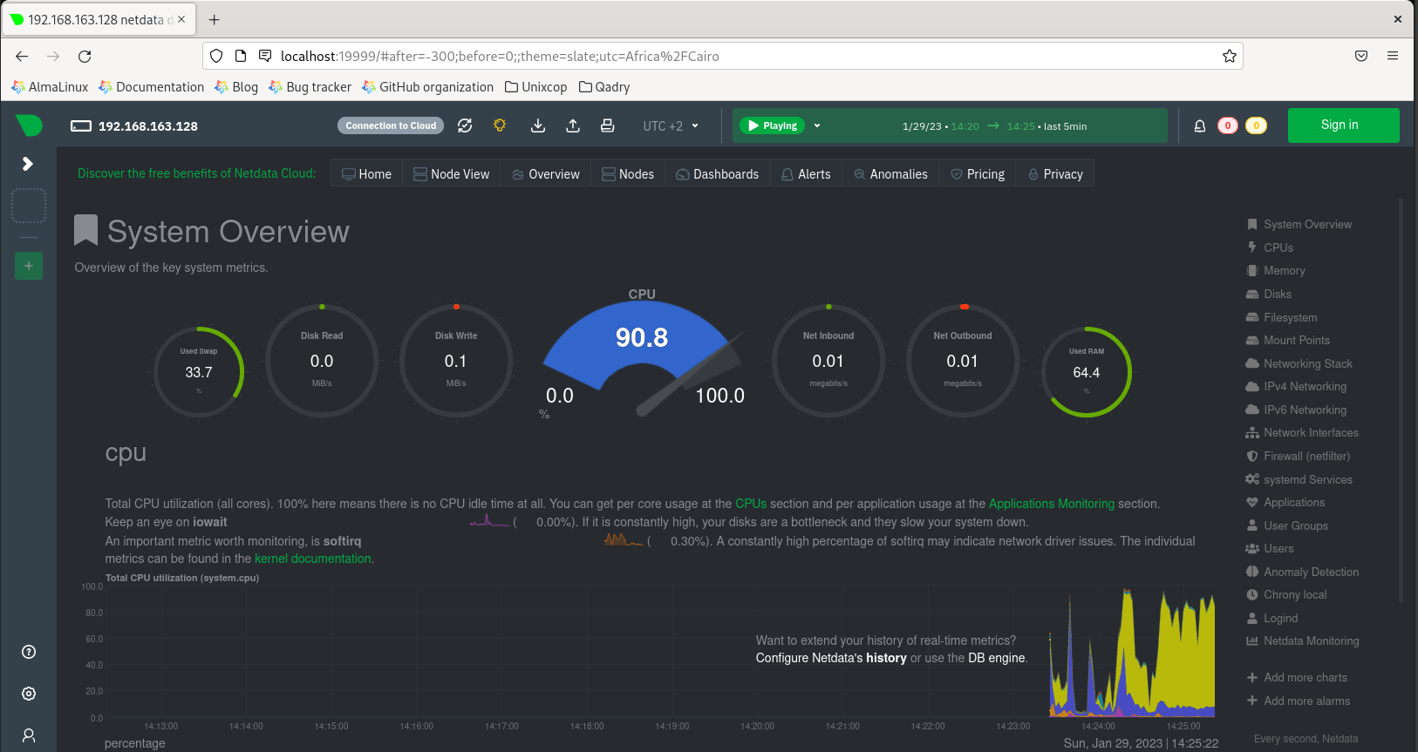
Task: Click the print dashboard icon
Action: [608, 125]
